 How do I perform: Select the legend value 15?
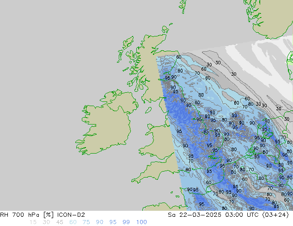click(x=33, y=222)
